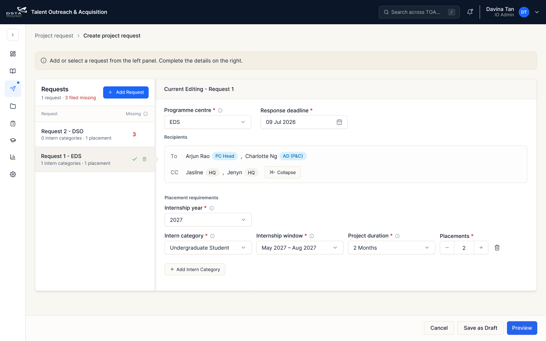Open the Response deadline calendar icon
This screenshot has height=341, width=546.
coord(339,122)
